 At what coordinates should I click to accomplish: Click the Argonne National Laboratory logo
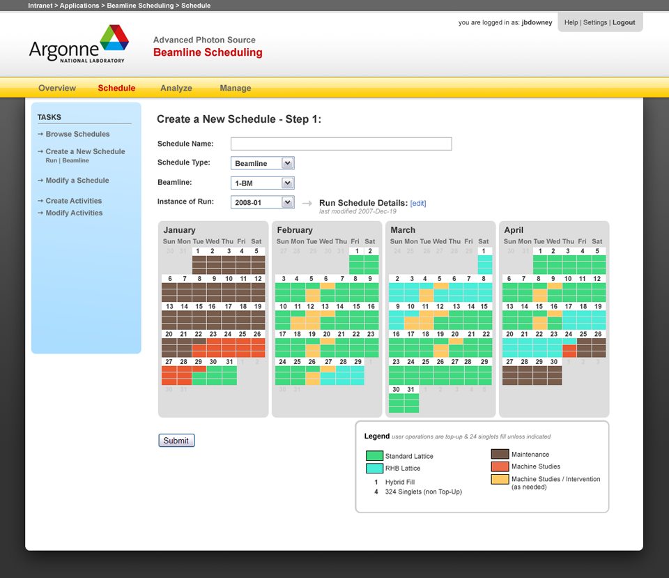tap(79, 44)
